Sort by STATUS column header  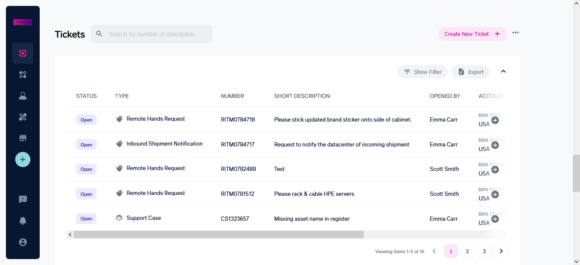click(x=86, y=96)
